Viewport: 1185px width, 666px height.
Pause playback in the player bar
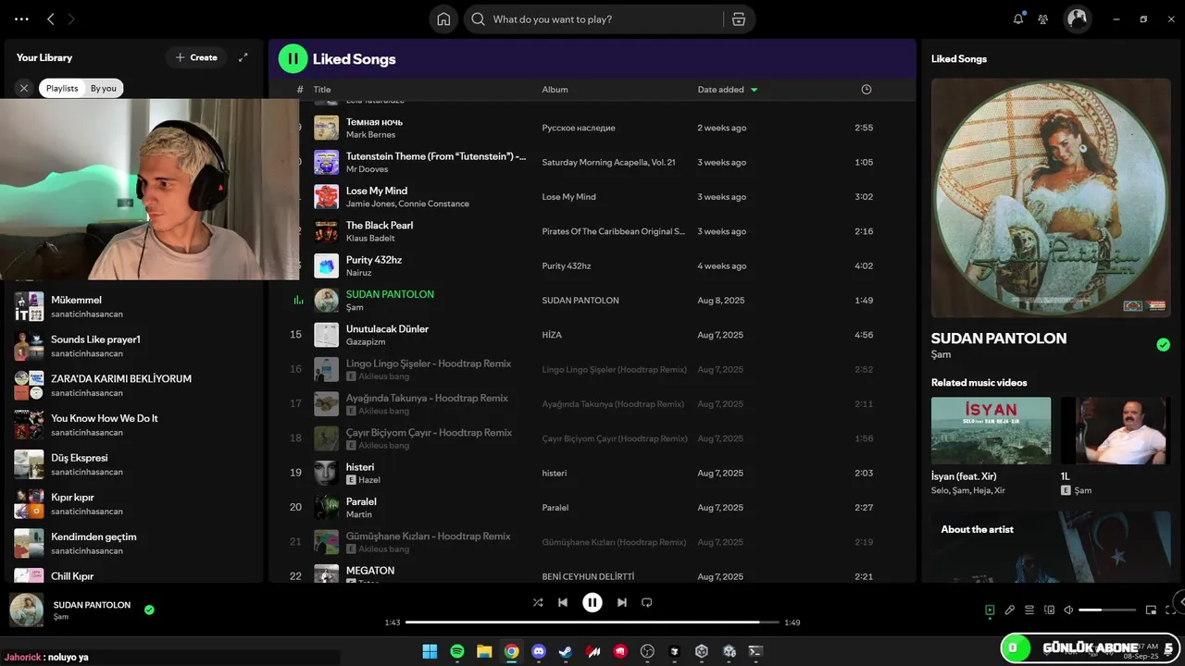point(592,602)
